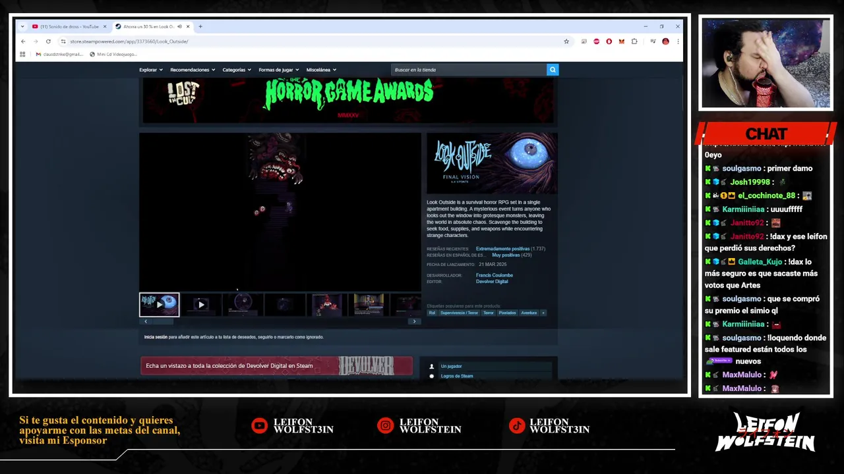
Task: Click the address bar URL
Action: point(129,41)
